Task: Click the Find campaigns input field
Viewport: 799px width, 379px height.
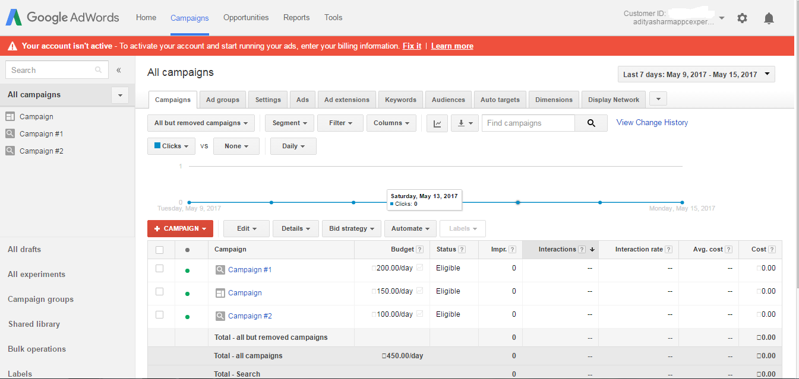Action: click(x=528, y=123)
